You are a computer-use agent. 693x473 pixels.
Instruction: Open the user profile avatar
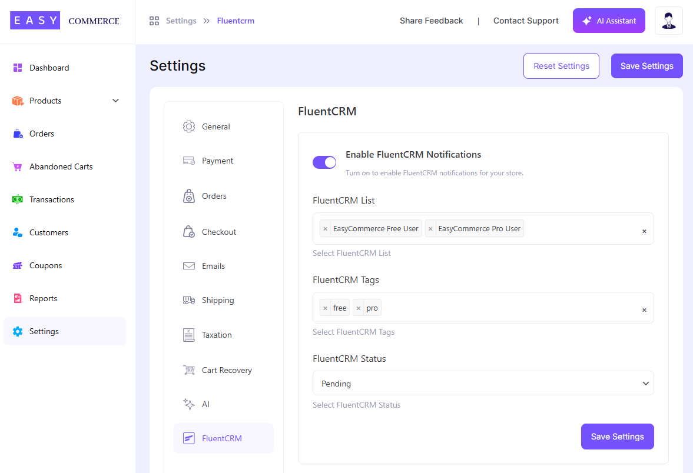(x=668, y=21)
